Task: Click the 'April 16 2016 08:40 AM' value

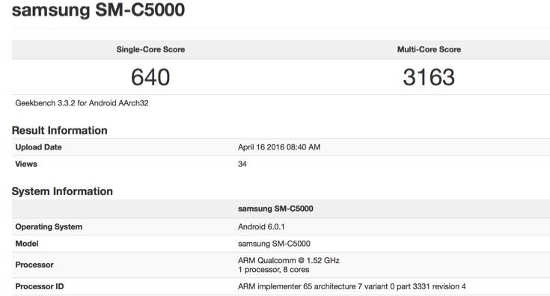Action: (279, 147)
